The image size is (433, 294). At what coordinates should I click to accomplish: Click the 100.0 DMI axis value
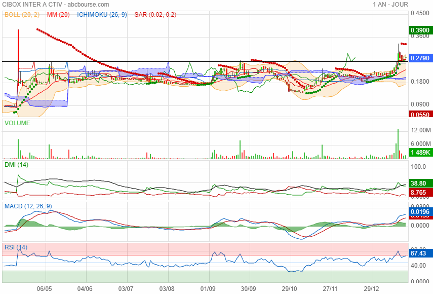418,167
